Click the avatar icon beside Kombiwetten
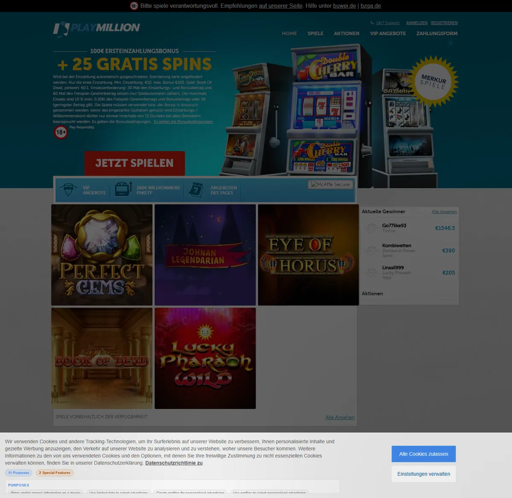512x498 pixels. point(372,250)
